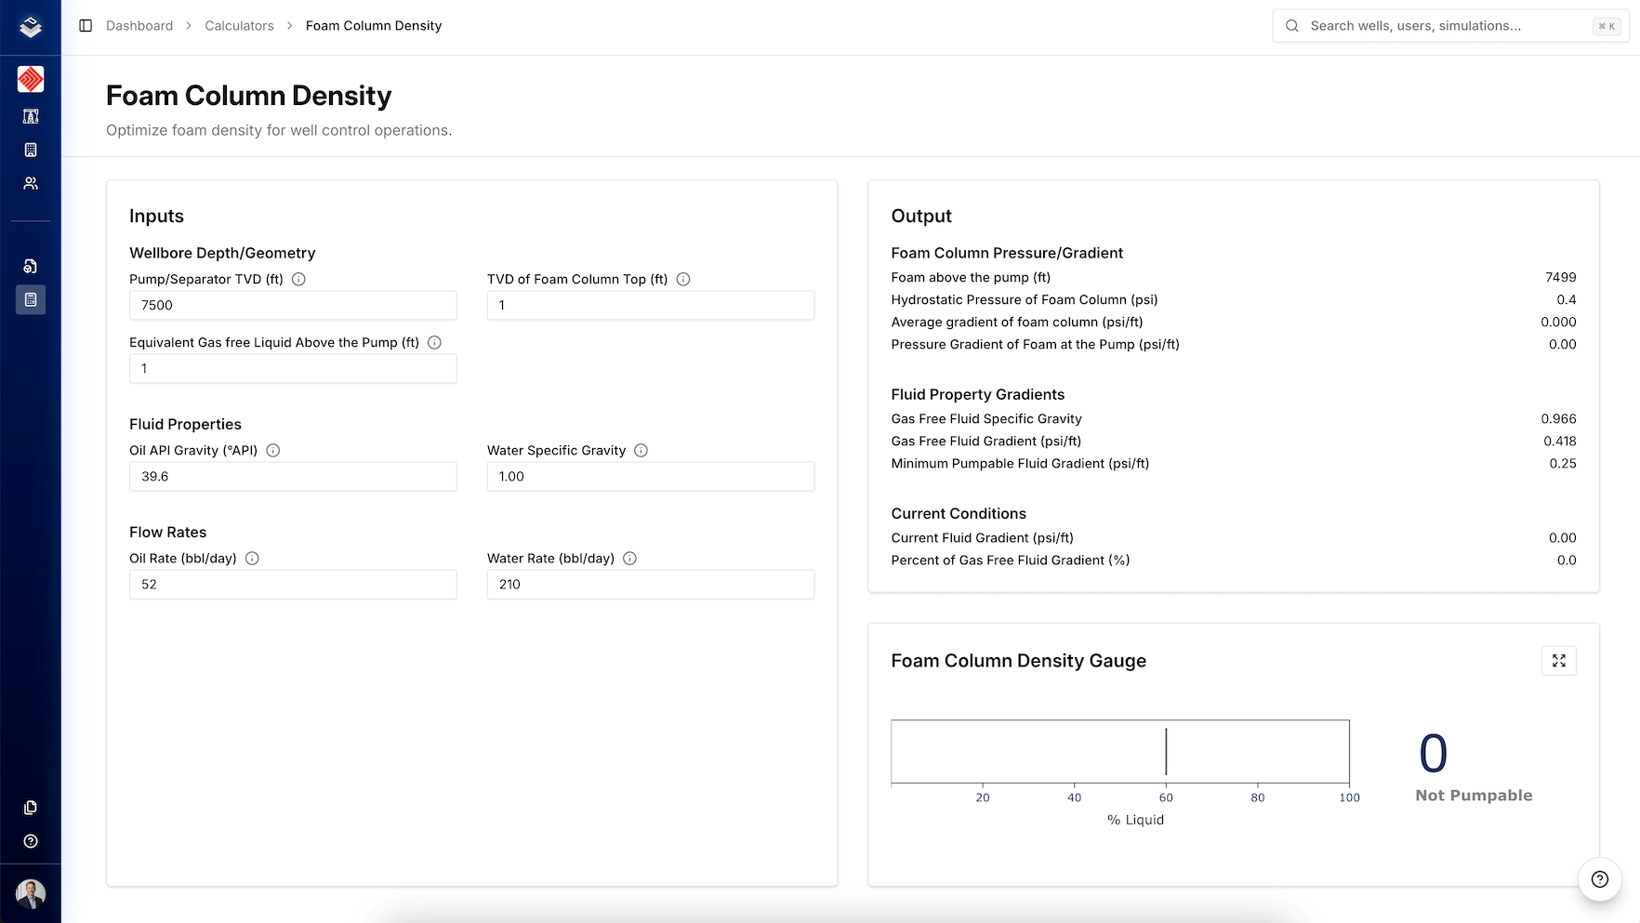Select the red company logo icon in sidebar
This screenshot has width=1640, height=923.
31,79
